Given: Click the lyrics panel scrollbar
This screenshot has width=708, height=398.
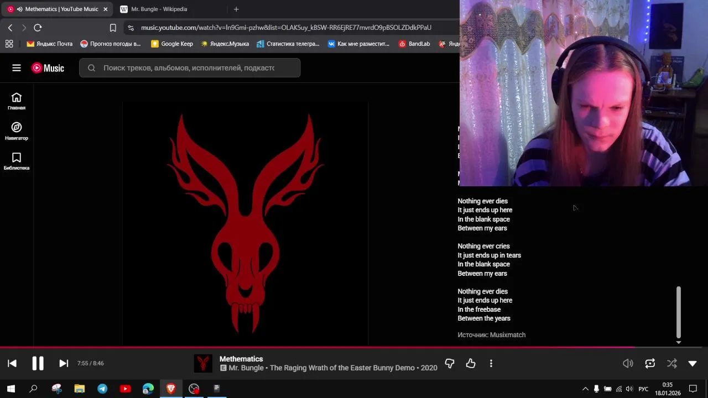Looking at the screenshot, I should (x=679, y=312).
